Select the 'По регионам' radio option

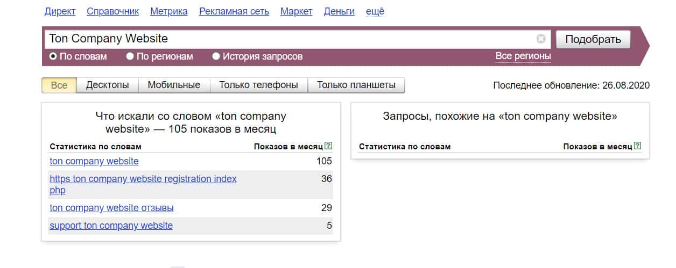[159, 56]
